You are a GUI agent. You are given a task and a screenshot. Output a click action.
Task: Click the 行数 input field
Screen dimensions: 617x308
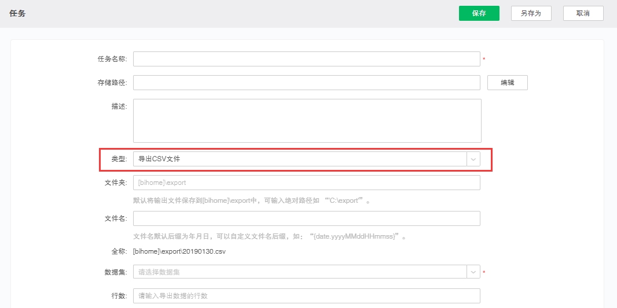click(306, 296)
